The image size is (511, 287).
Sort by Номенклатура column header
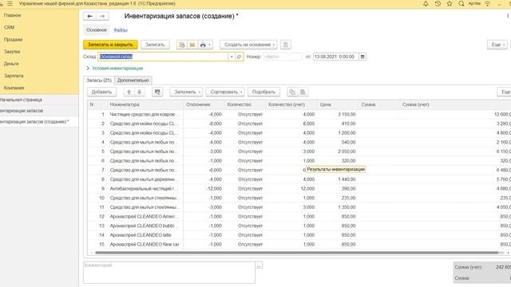[145, 104]
